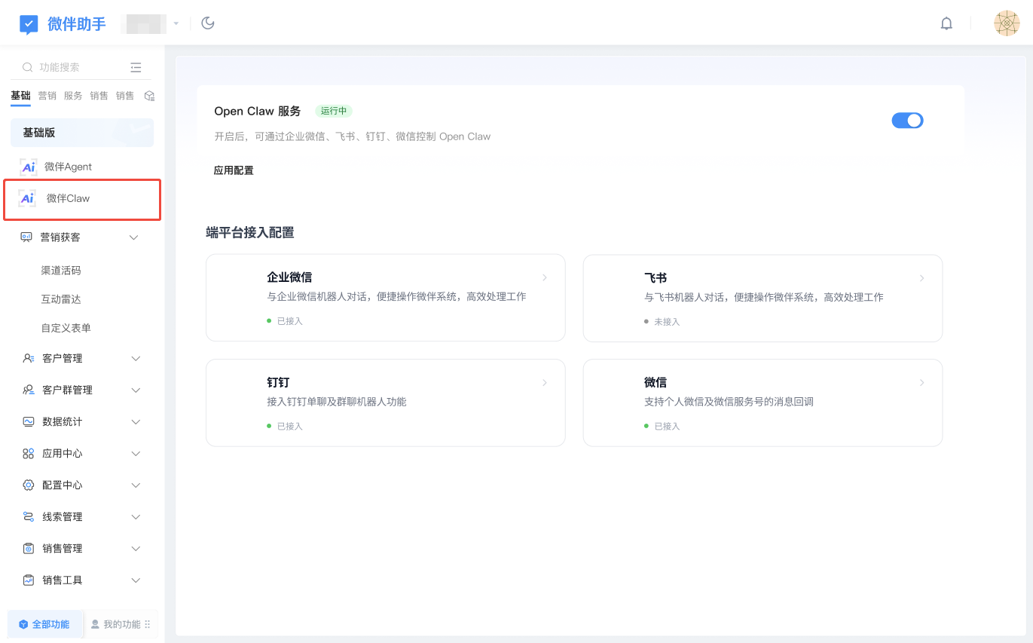This screenshot has width=1033, height=643.
Task: Click the Ai icon beside 微伴Claw
Action: [27, 198]
